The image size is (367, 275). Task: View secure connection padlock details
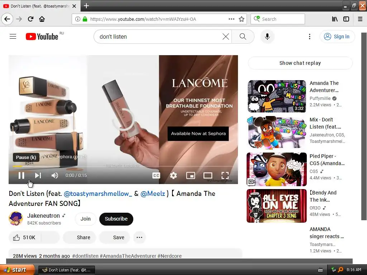85,19
